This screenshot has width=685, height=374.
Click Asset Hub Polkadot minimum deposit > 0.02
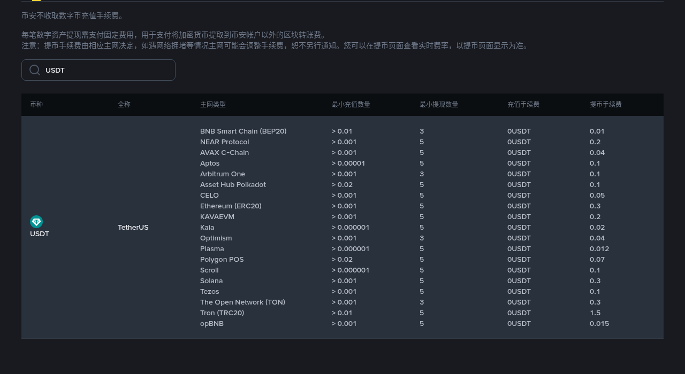[x=342, y=185]
